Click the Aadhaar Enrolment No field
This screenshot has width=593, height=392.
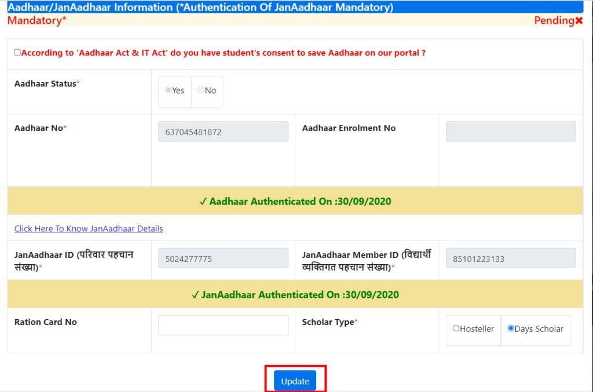tap(510, 131)
